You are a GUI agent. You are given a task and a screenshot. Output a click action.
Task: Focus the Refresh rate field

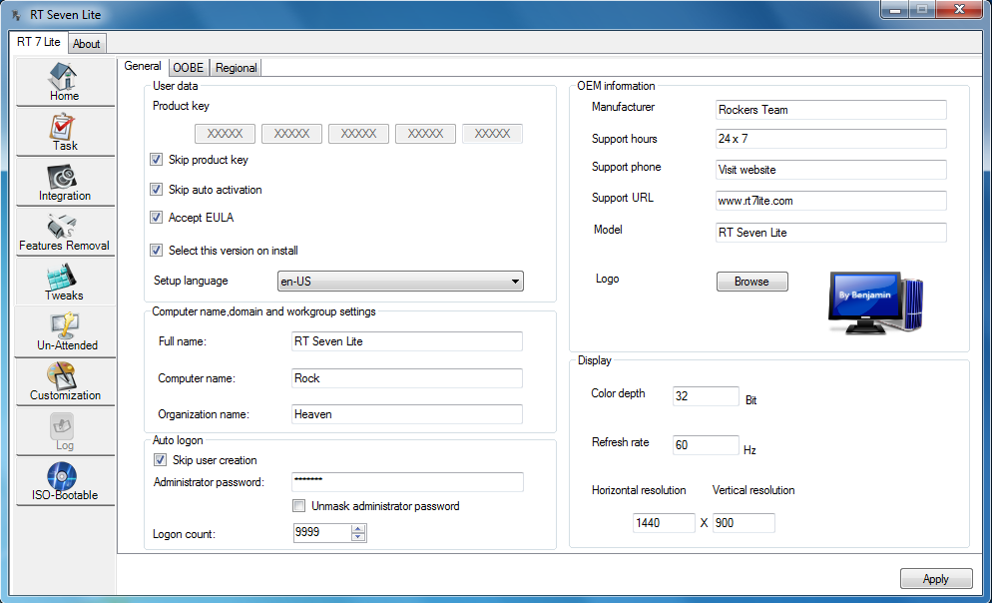pyautogui.click(x=706, y=445)
